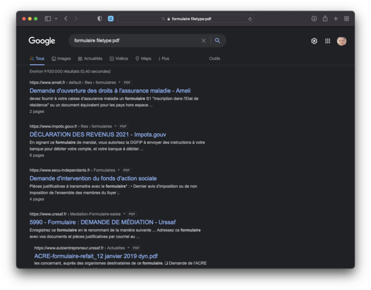Open the impots.gouv.fr result options arrow
The height and width of the screenshot is (290, 371).
116,126
